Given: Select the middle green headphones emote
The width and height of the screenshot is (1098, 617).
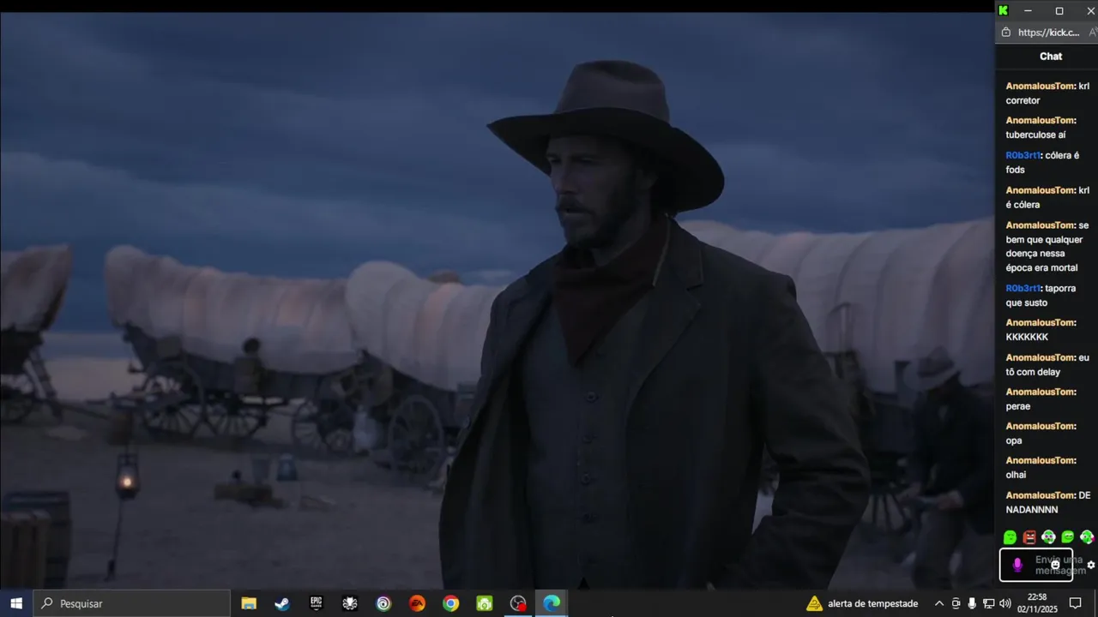Looking at the screenshot, I should point(1048,537).
